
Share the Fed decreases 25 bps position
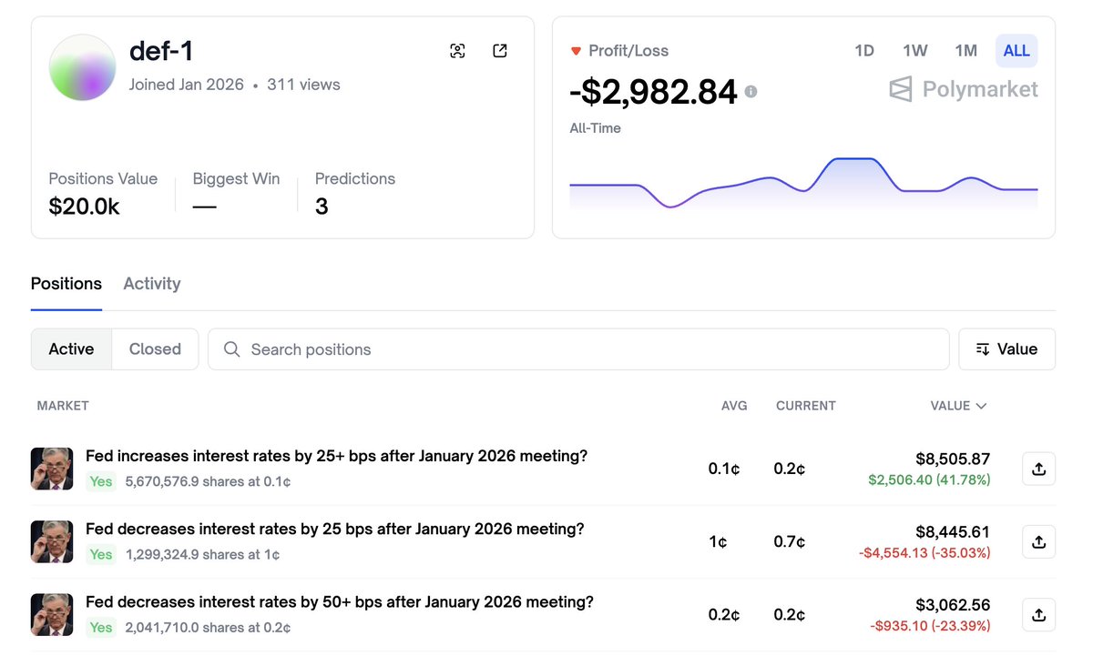1038,541
